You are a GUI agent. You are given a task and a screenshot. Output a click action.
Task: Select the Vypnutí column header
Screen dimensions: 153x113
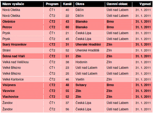[145, 4]
